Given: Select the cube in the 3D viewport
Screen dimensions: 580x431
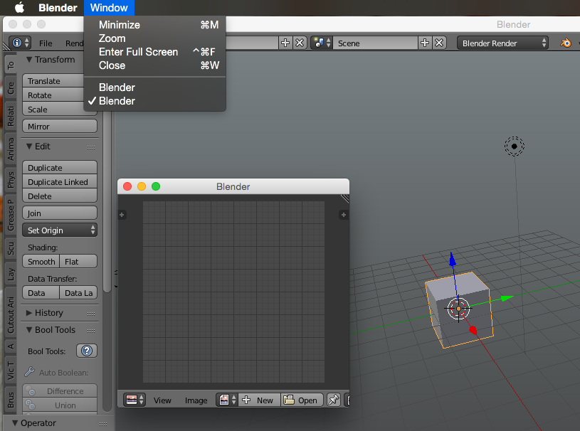Looking at the screenshot, I should point(460,310).
